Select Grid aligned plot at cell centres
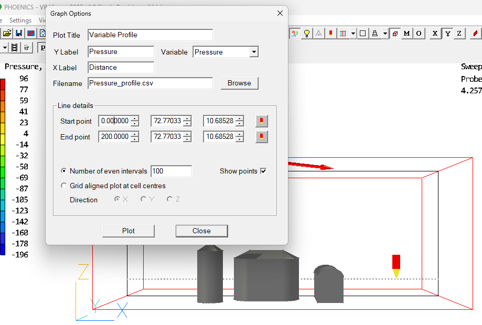 [63, 185]
